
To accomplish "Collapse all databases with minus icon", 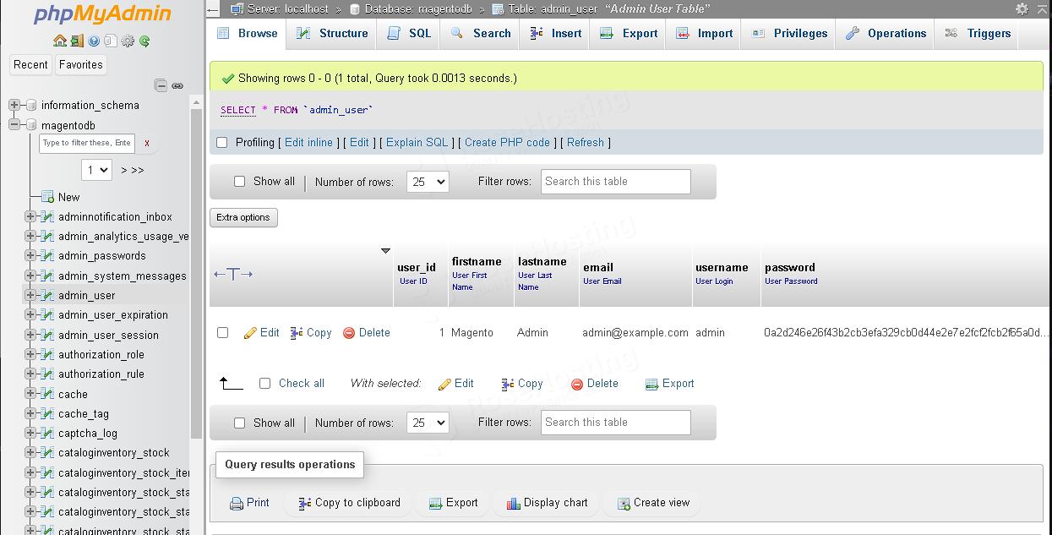I will (x=161, y=85).
